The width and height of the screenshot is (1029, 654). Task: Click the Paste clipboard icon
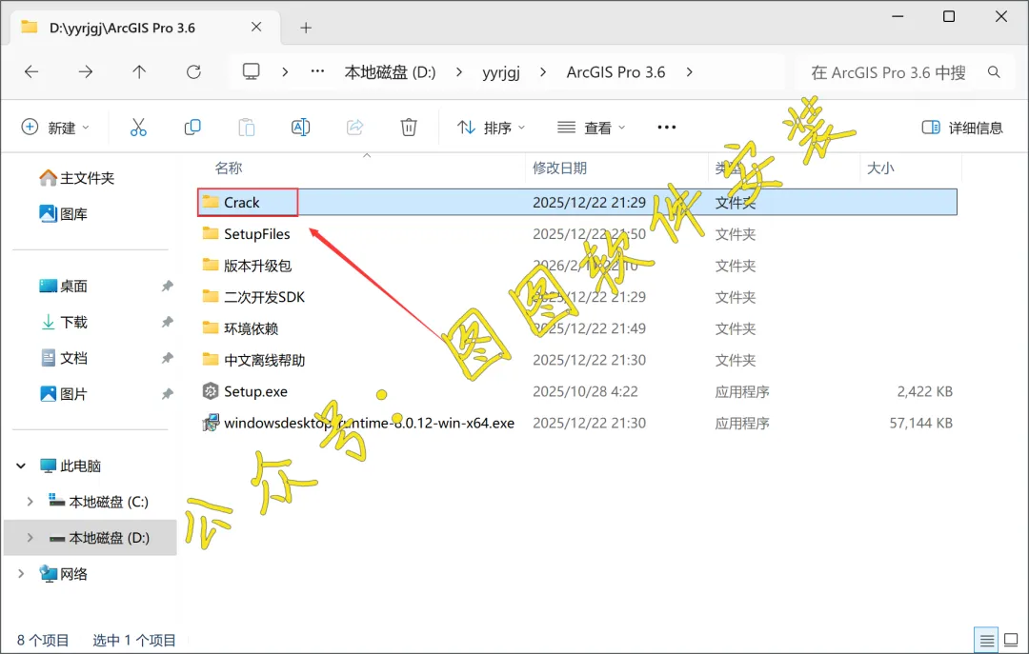click(247, 128)
